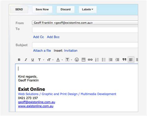Apply quote formatting

click(x=124, y=60)
